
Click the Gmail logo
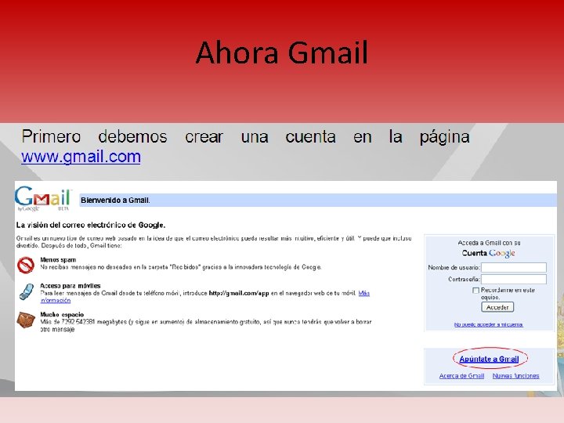43,198
